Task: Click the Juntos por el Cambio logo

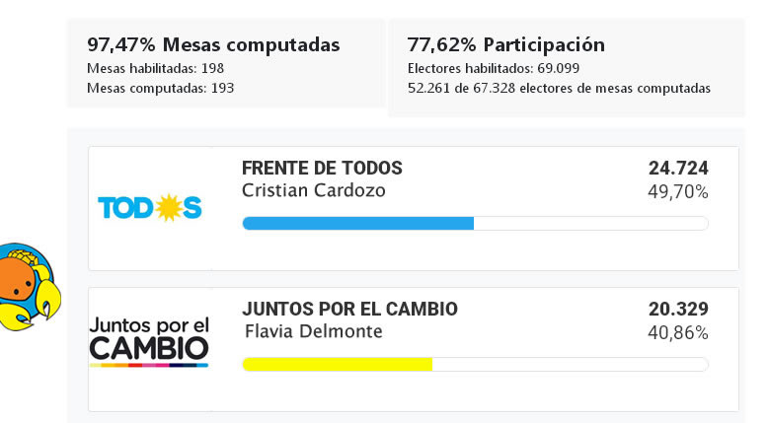Action: click(150, 338)
